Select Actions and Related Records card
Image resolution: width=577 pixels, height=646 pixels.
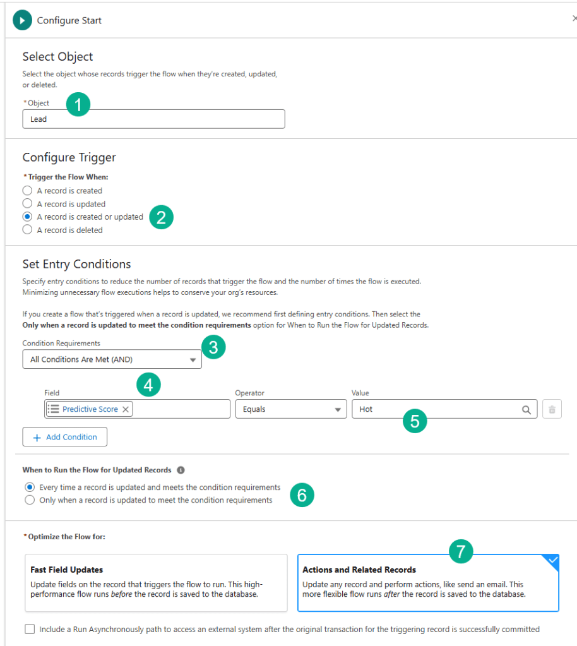point(427,583)
